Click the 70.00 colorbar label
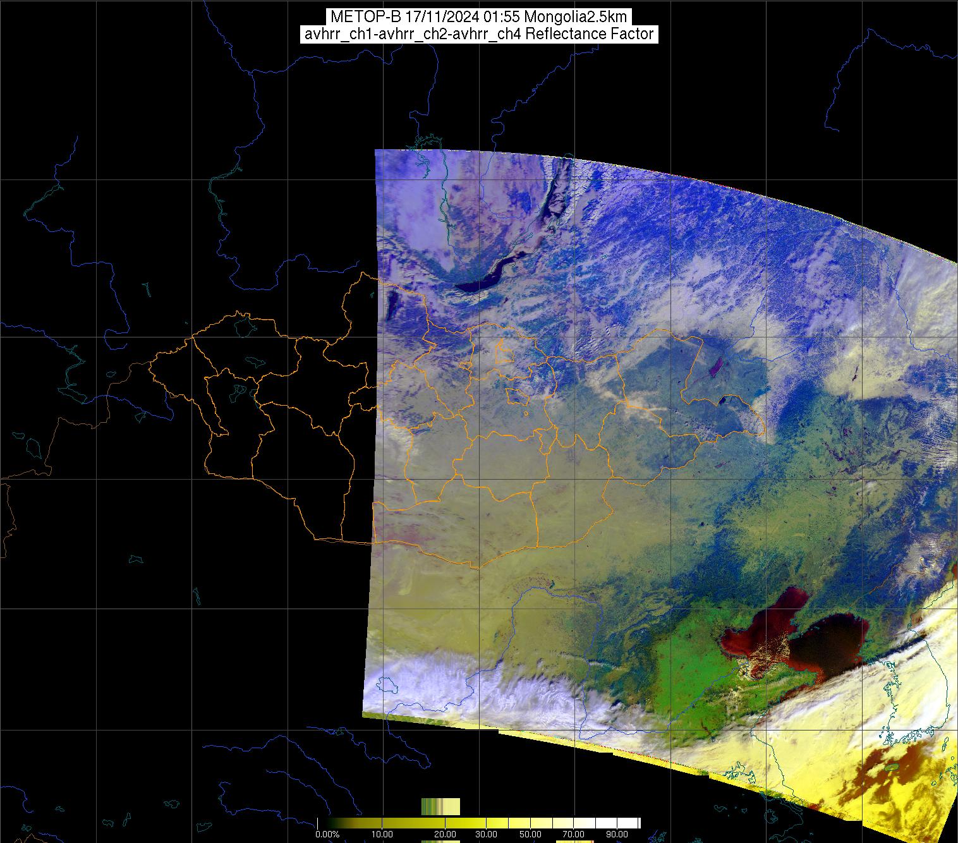Viewport: 958px width, 843px height. click(x=573, y=834)
